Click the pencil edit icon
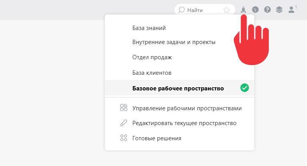This screenshot has width=307, height=166. tap(124, 123)
